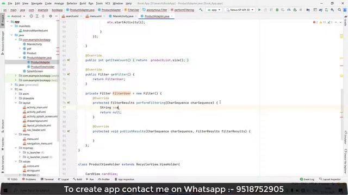The height and width of the screenshot is (195, 348).
Task: Expand the pdf tree node
Action: point(20,49)
